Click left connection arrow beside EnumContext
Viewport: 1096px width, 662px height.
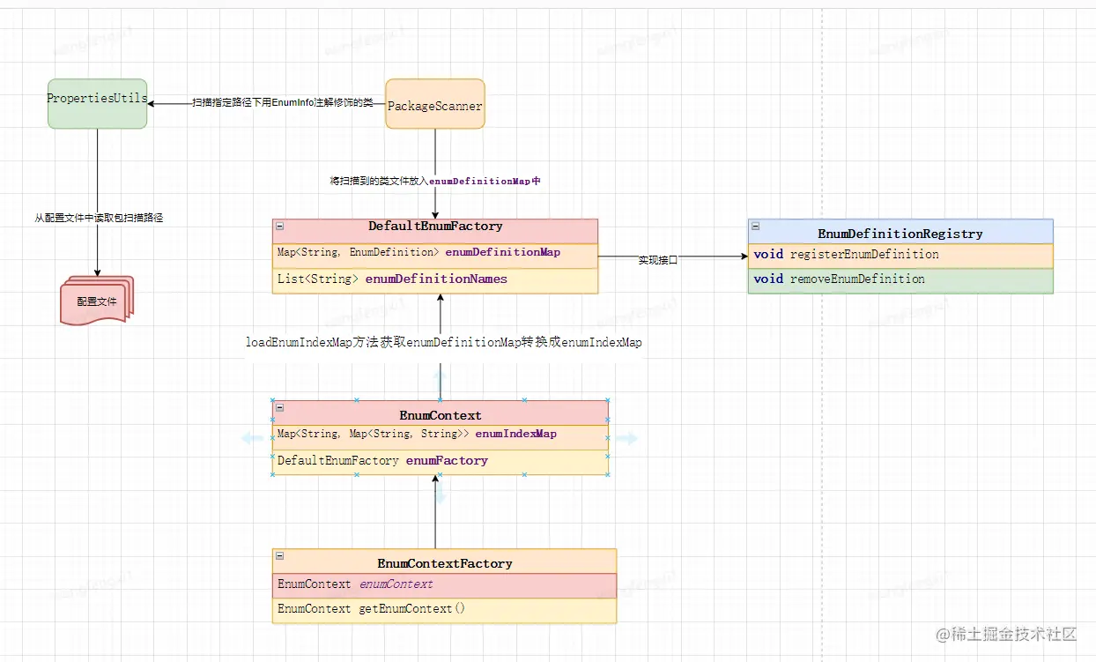pyautogui.click(x=253, y=438)
